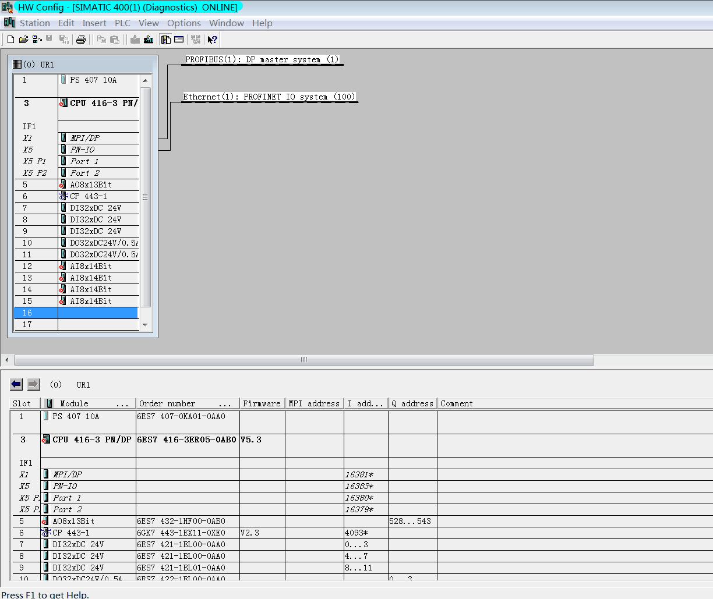
Task: Click the Configure Network toolbar icon
Action: 196,40
